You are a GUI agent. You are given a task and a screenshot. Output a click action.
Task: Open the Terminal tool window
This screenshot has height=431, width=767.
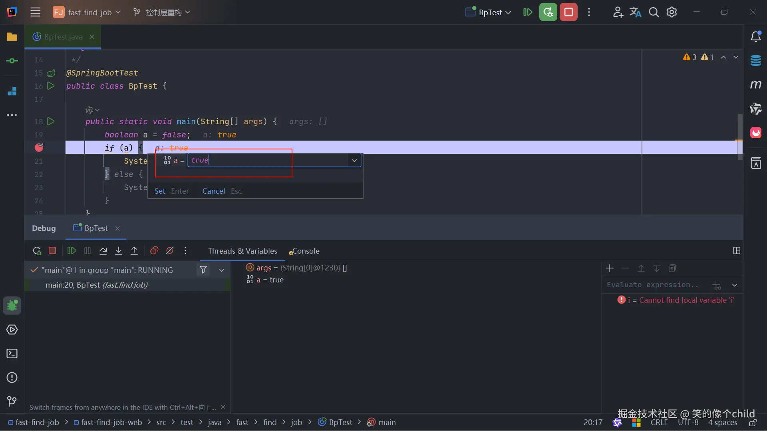click(12, 354)
